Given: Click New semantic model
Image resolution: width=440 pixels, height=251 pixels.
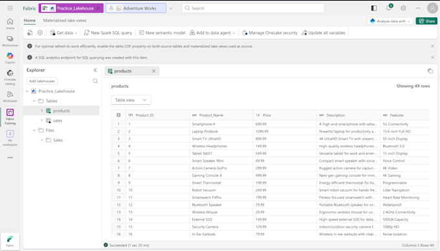Looking at the screenshot, I should click(162, 33).
